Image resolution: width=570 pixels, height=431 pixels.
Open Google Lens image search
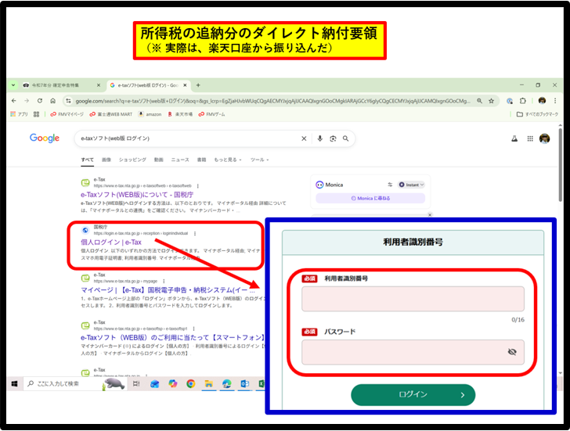pos(333,138)
